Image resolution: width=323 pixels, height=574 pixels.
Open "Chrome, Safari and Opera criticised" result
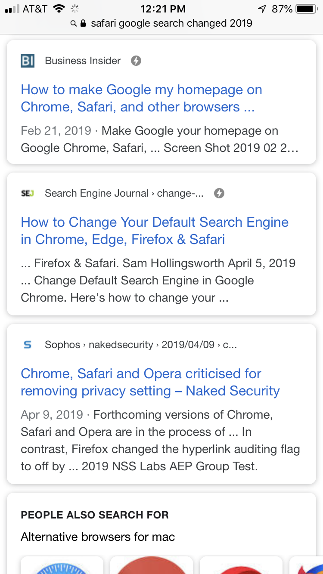coord(150,382)
